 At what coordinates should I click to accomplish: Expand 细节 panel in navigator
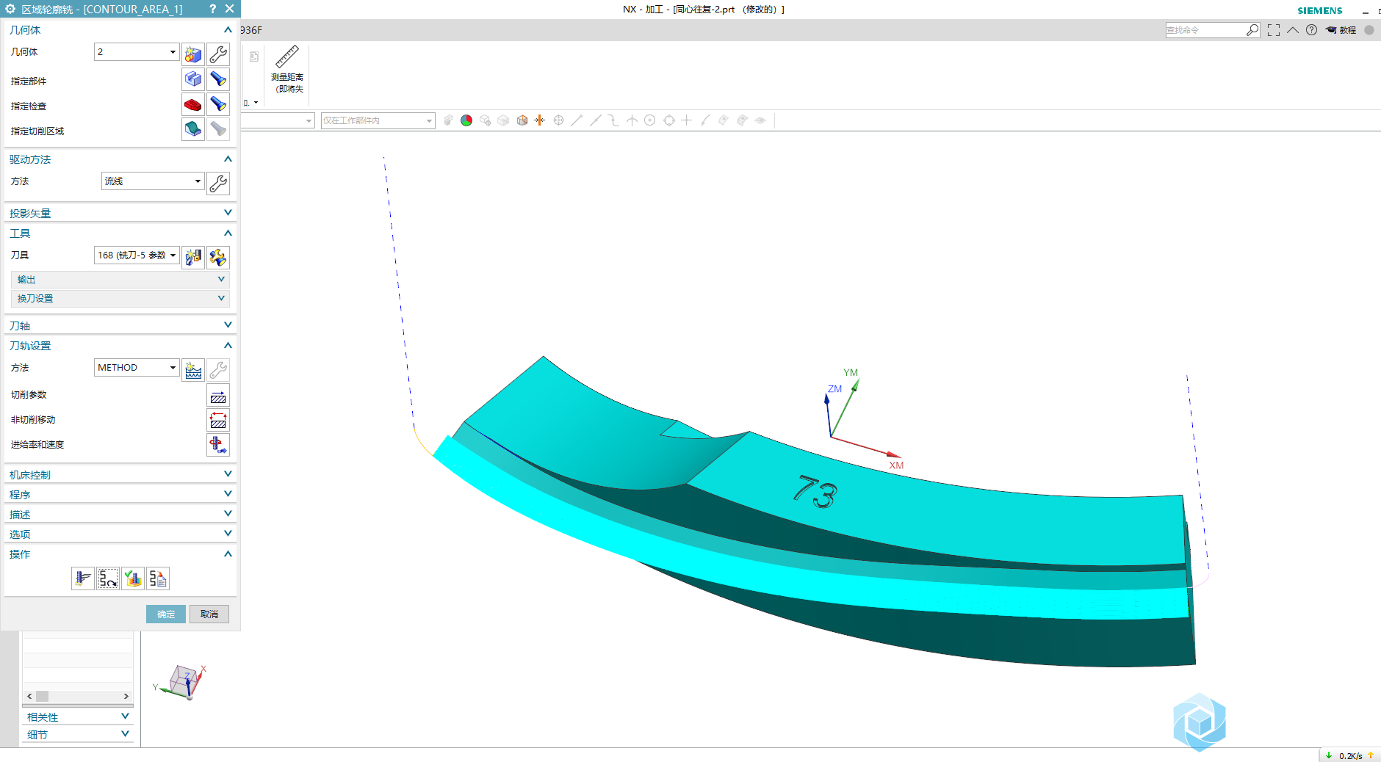click(x=78, y=734)
